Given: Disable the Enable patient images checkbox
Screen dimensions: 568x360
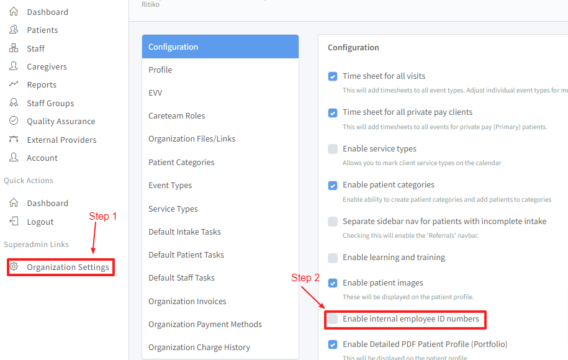Looking at the screenshot, I should [x=333, y=283].
